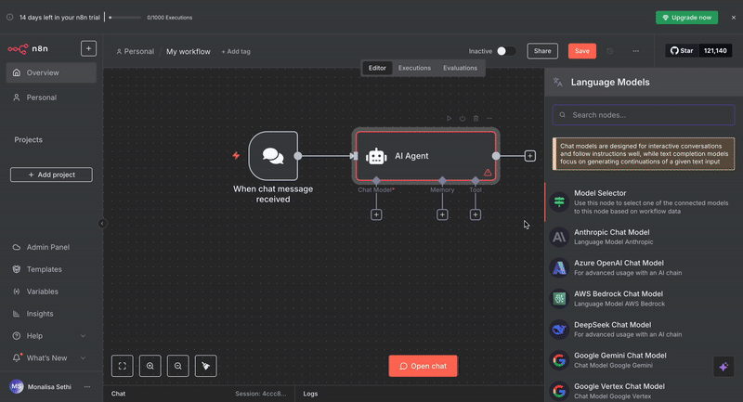Switch to the Evaluations tab

point(460,68)
